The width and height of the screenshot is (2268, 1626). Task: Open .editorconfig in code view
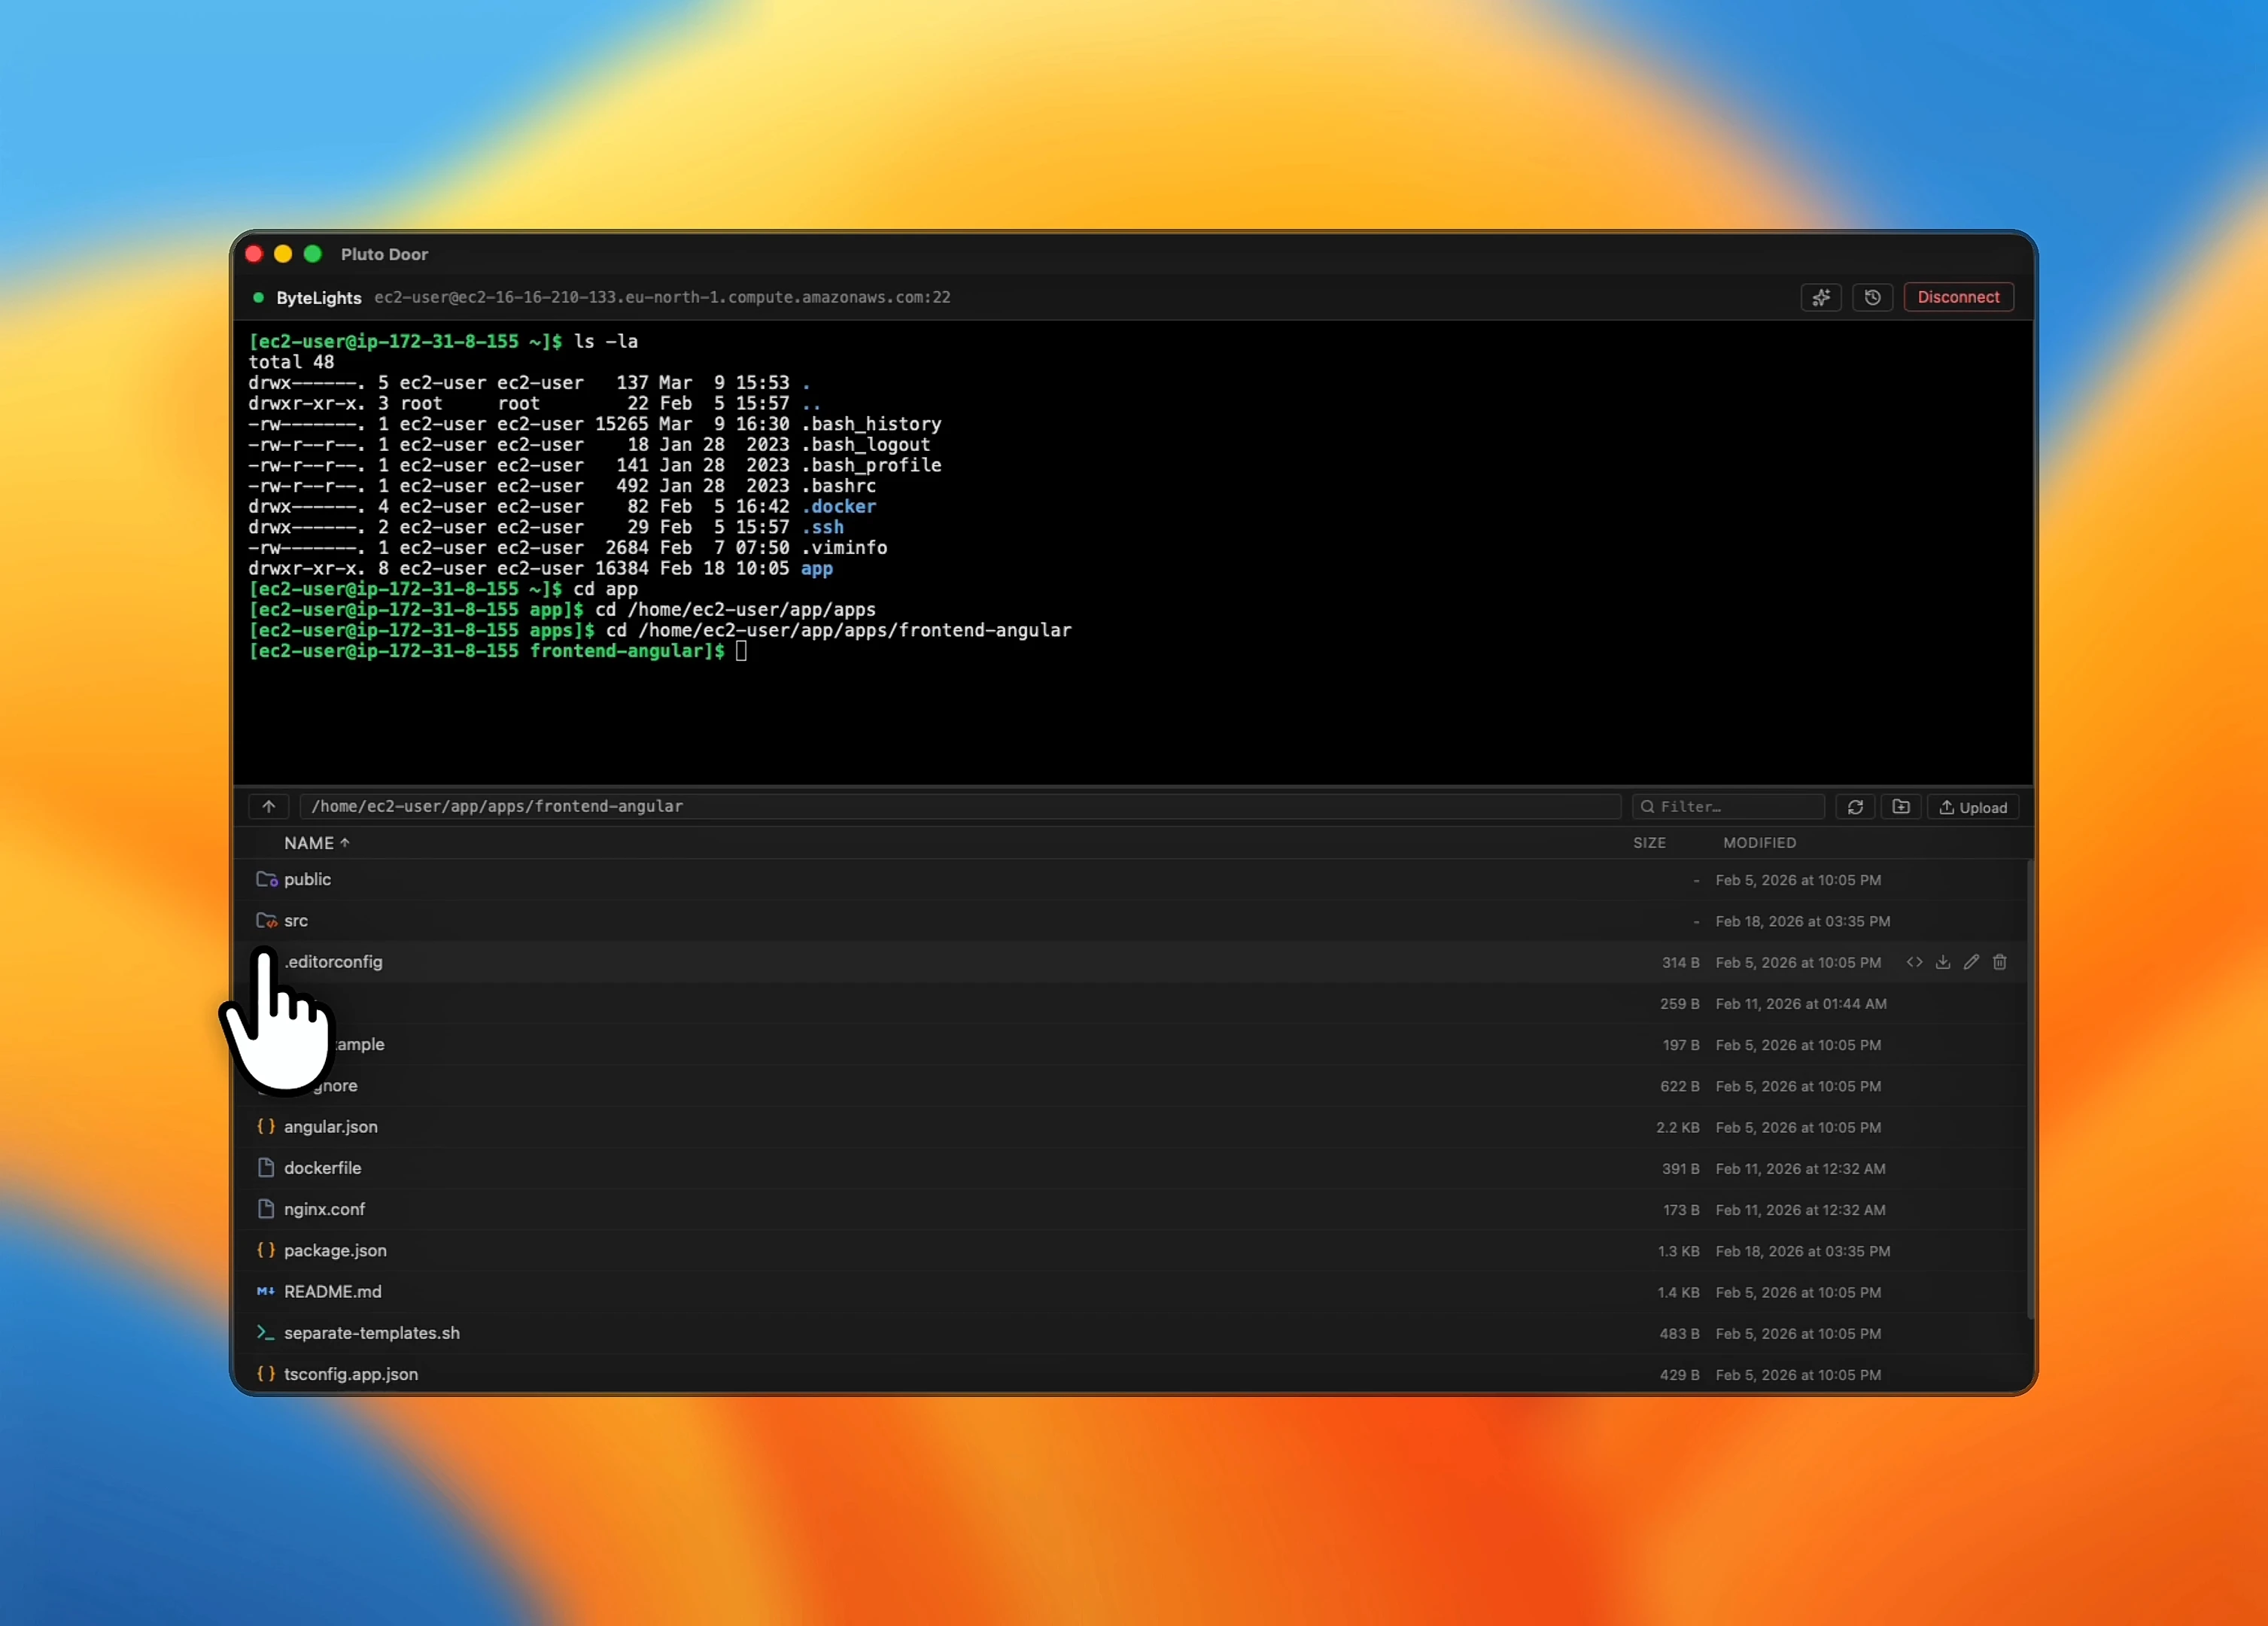[1914, 961]
